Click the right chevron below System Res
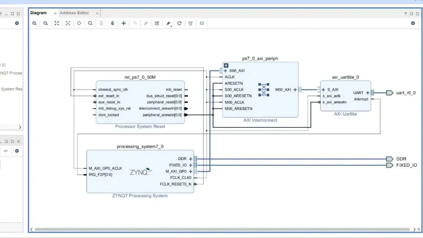 20,127
